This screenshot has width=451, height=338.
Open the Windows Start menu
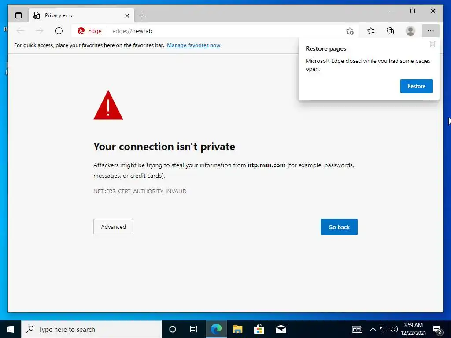(x=11, y=329)
